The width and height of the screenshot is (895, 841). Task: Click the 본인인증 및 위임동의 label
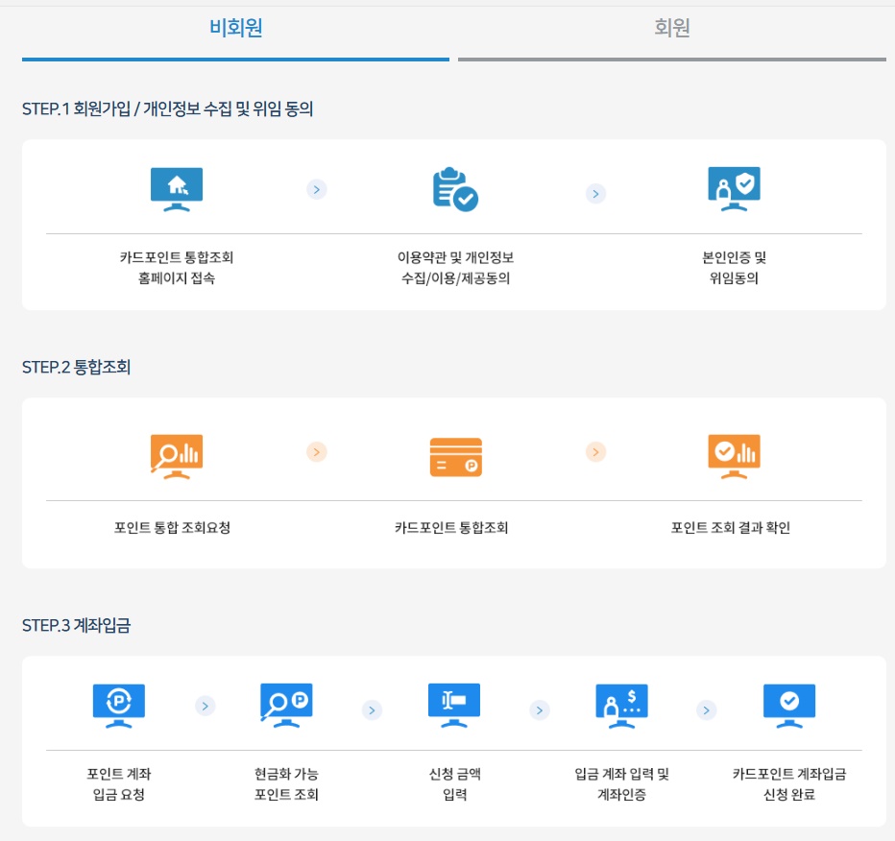(734, 268)
